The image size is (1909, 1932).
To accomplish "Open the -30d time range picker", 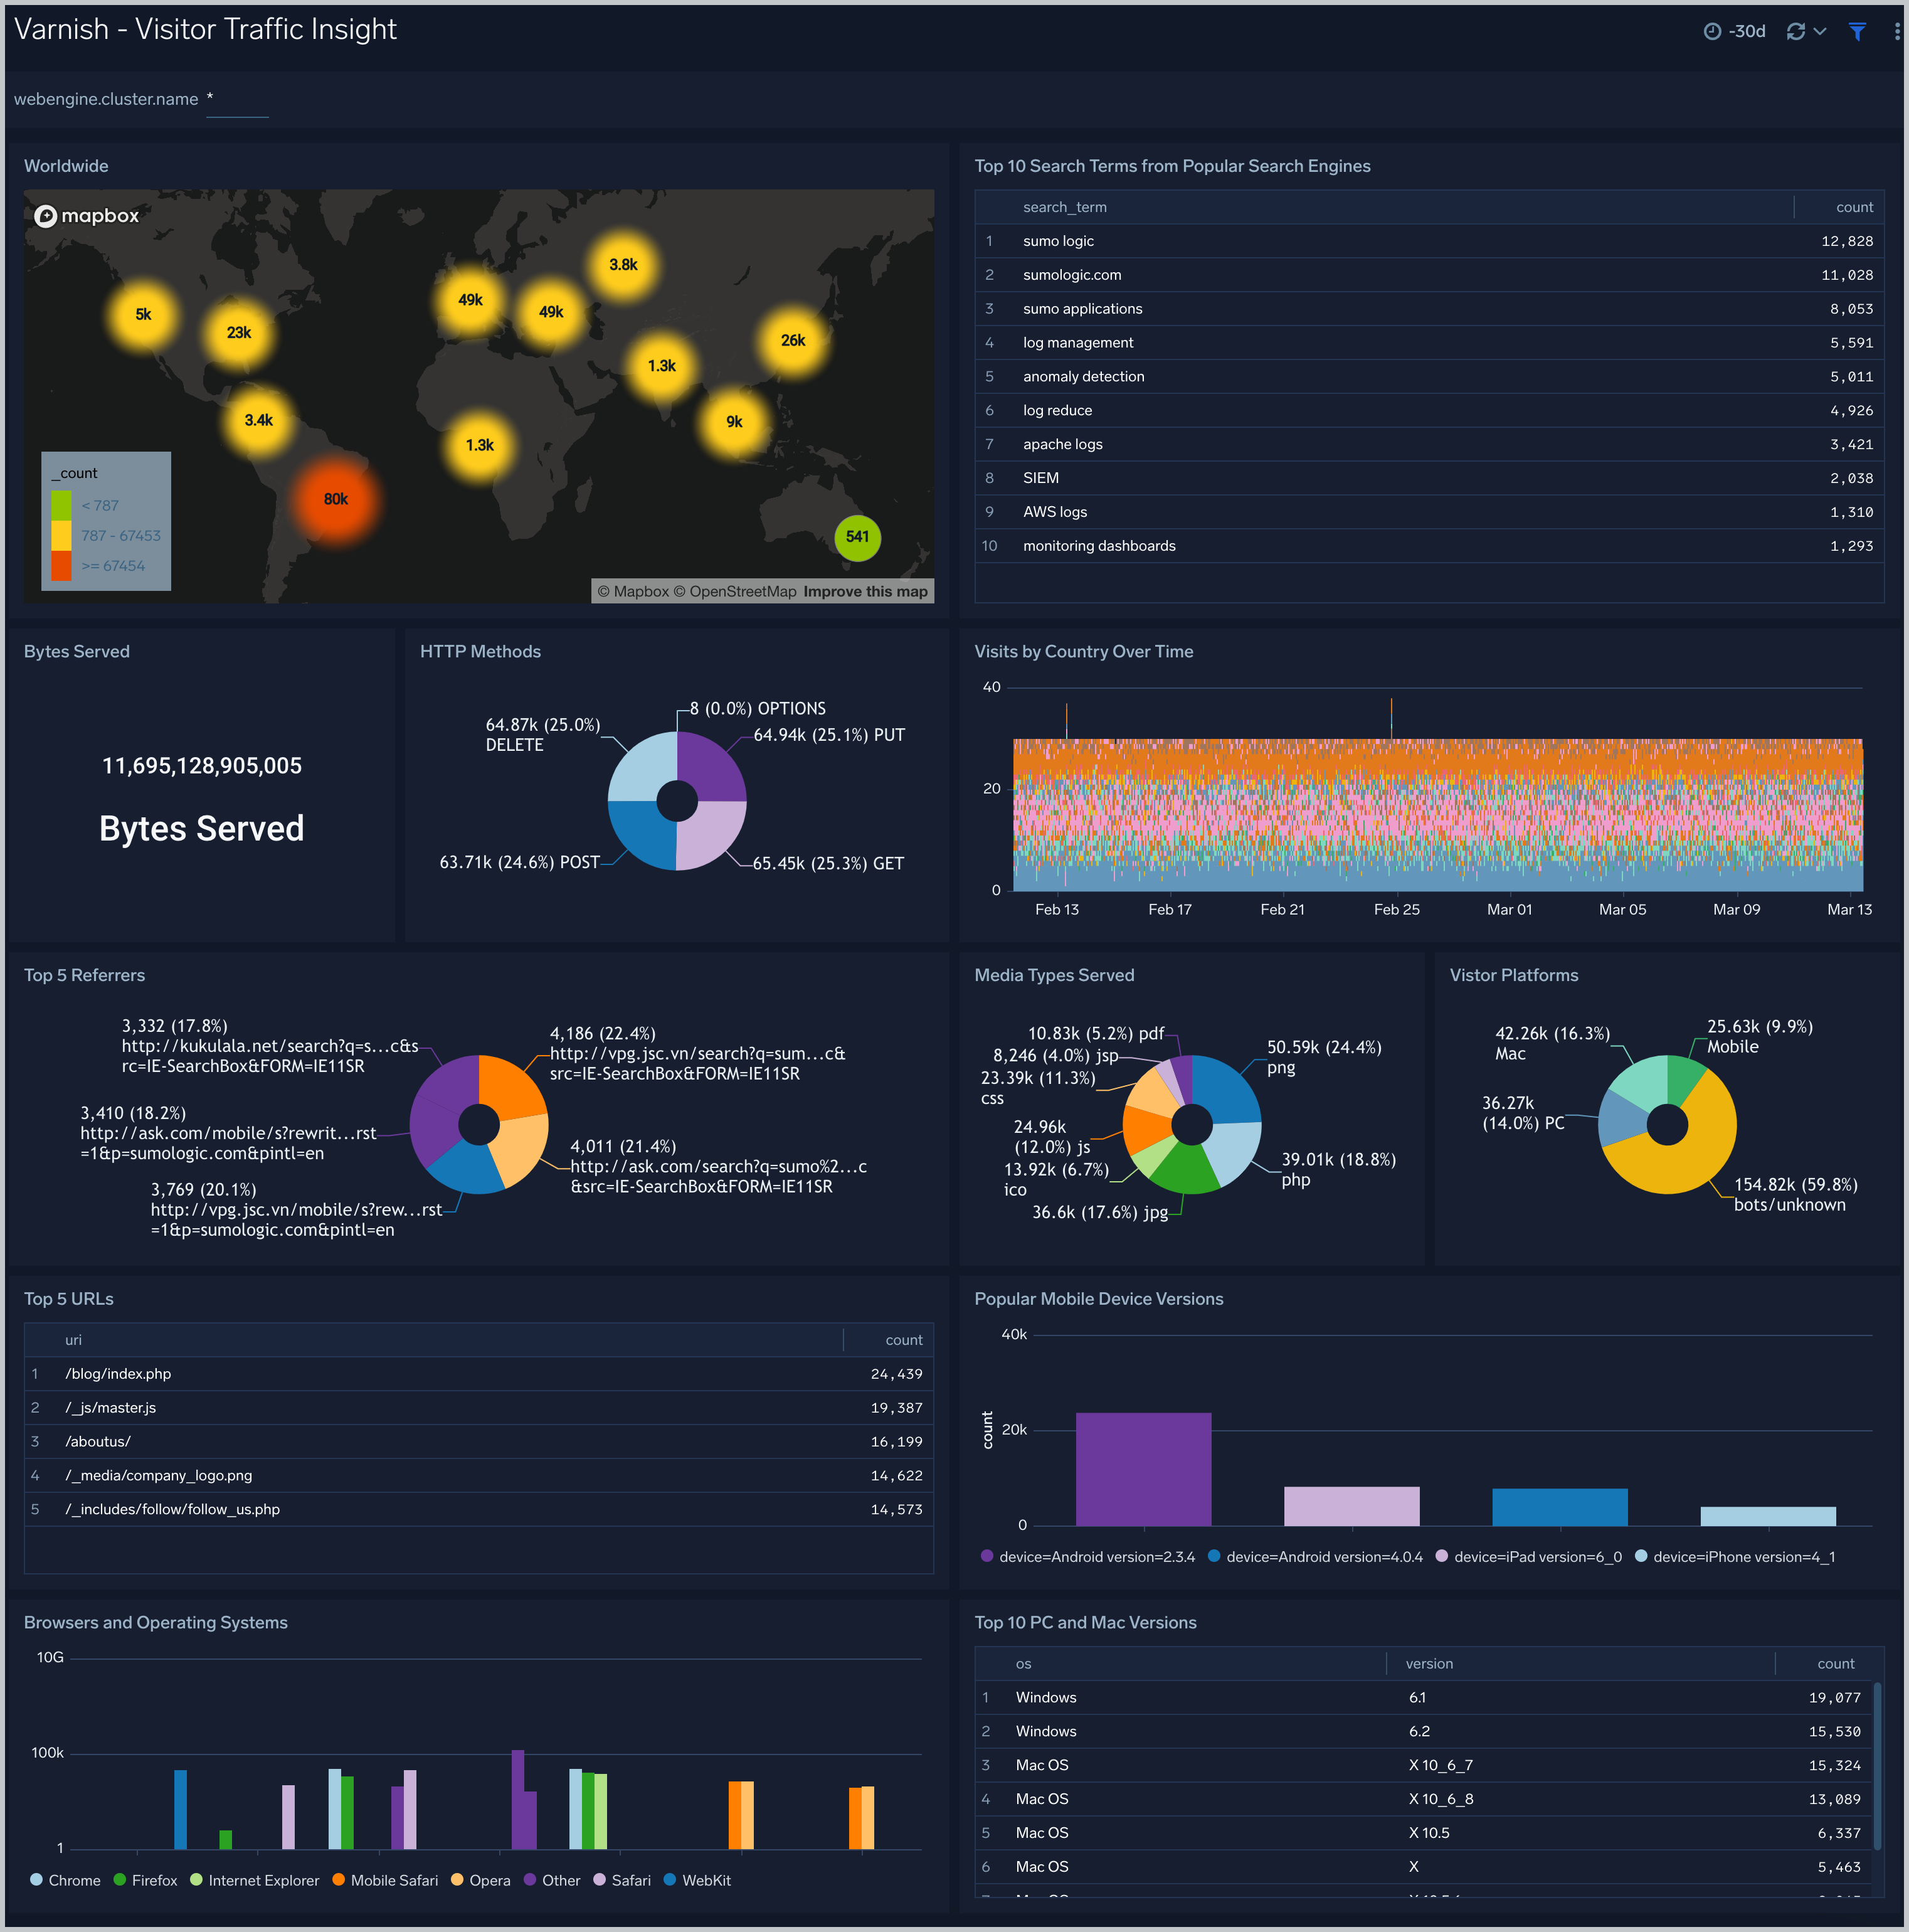I will click(x=1735, y=31).
